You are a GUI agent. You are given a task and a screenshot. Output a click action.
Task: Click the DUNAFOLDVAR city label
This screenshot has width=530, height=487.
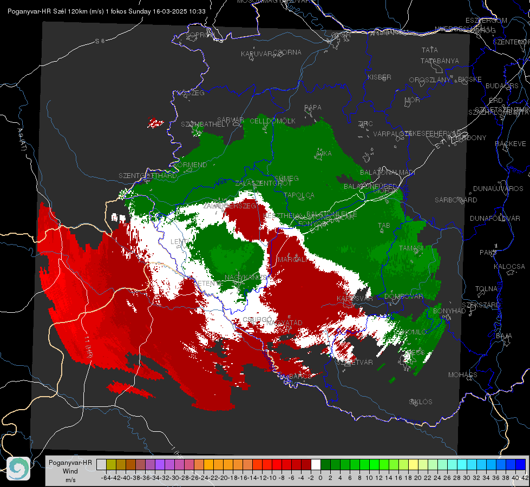pos(495,218)
